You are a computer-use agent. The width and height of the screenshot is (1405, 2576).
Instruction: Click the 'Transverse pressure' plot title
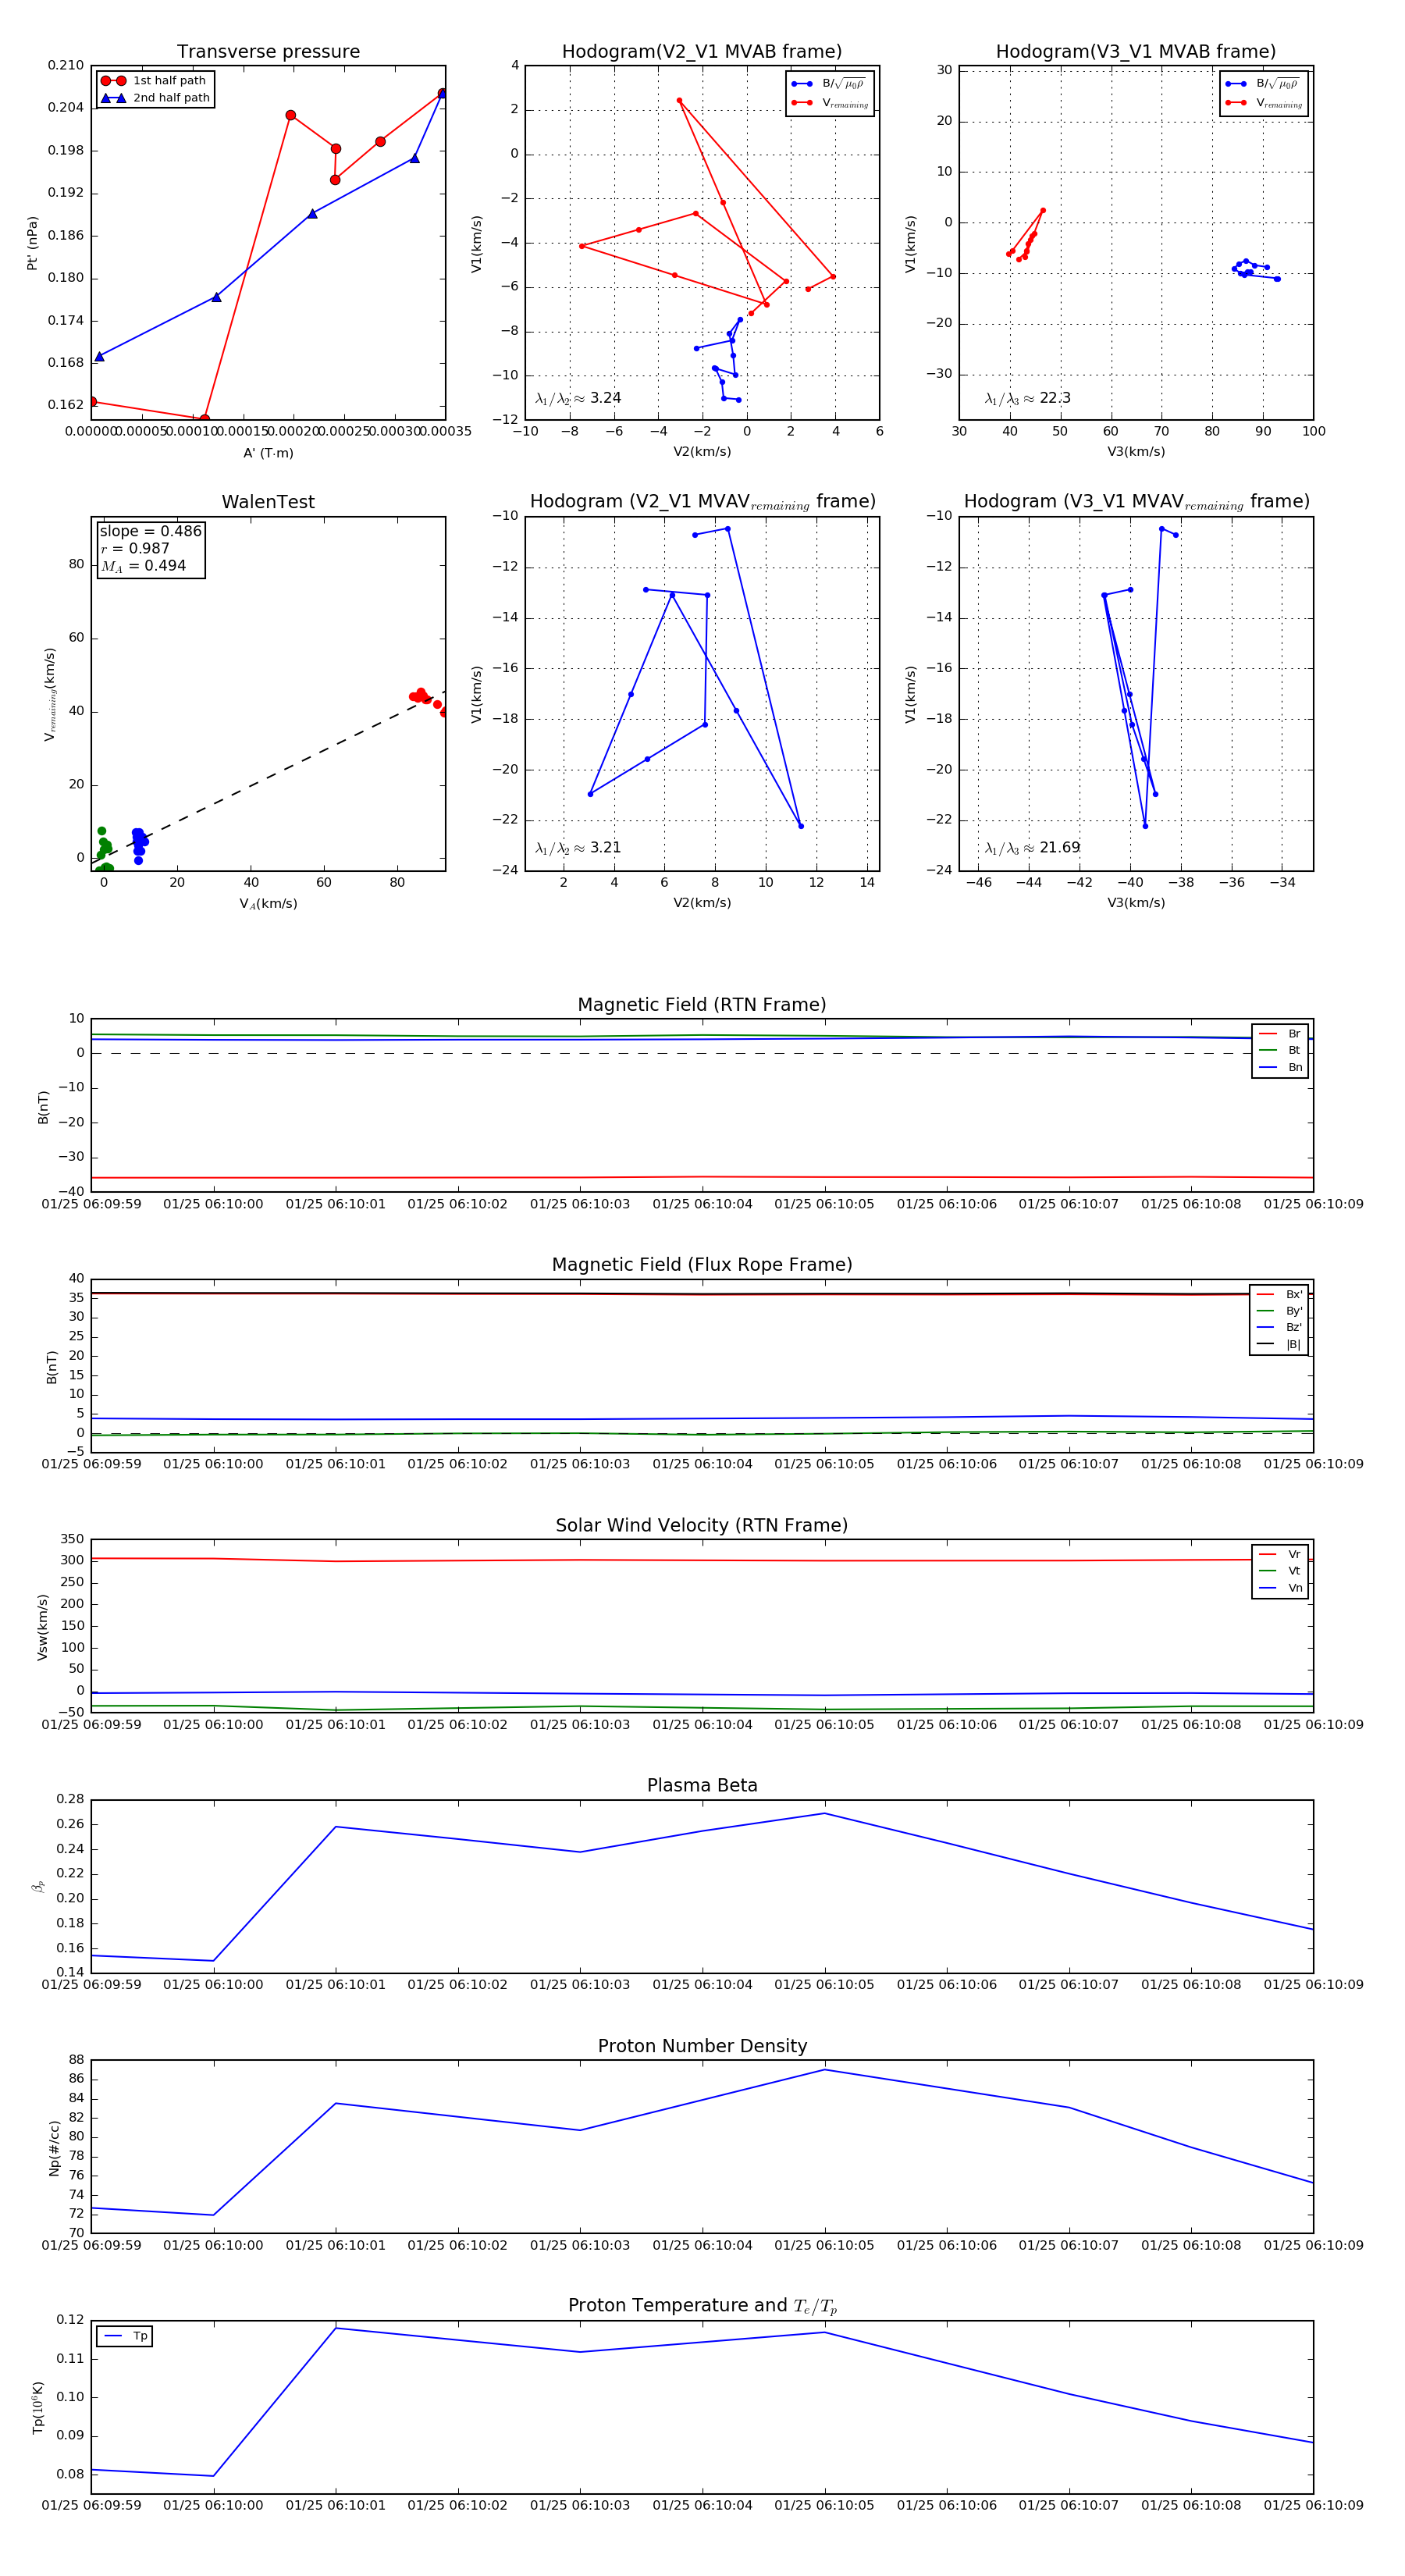(x=268, y=52)
